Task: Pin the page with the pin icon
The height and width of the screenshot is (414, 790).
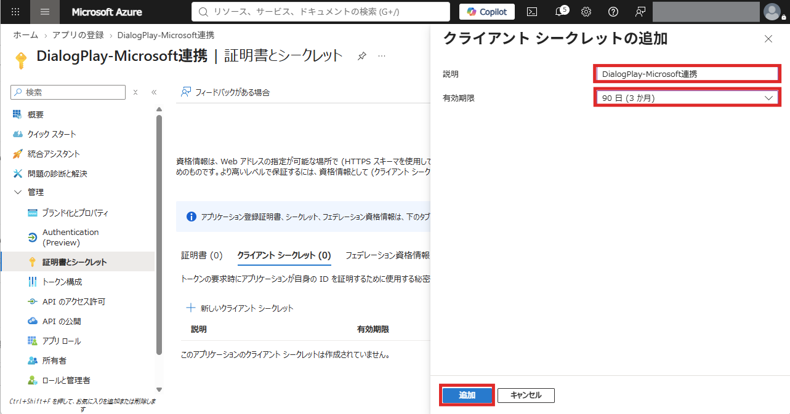Action: [x=362, y=56]
